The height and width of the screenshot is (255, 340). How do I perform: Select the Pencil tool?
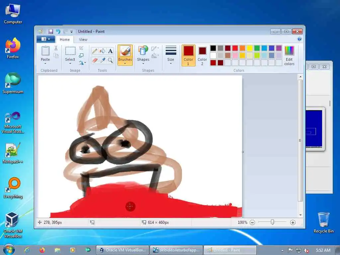95,51
